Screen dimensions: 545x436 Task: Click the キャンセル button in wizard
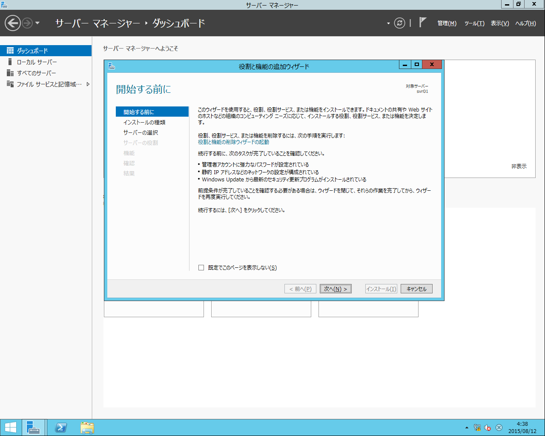(x=416, y=289)
